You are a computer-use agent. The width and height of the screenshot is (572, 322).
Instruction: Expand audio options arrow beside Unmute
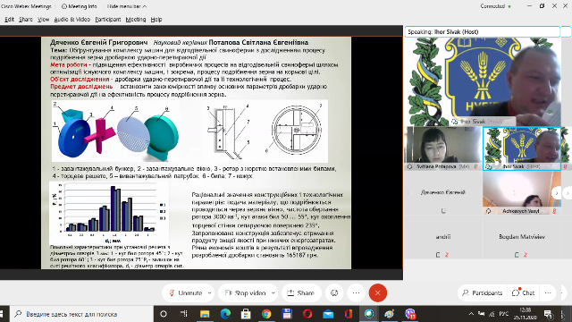209,292
